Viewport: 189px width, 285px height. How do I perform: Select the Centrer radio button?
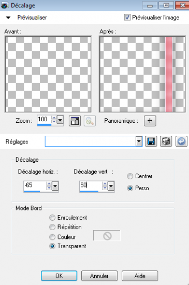pyautogui.click(x=130, y=176)
